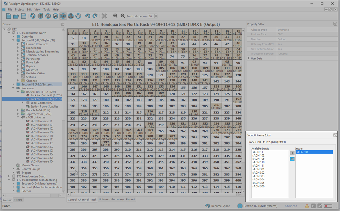Select the Save icon in the toolbar
The height and width of the screenshot is (211, 340).
pos(23,16)
